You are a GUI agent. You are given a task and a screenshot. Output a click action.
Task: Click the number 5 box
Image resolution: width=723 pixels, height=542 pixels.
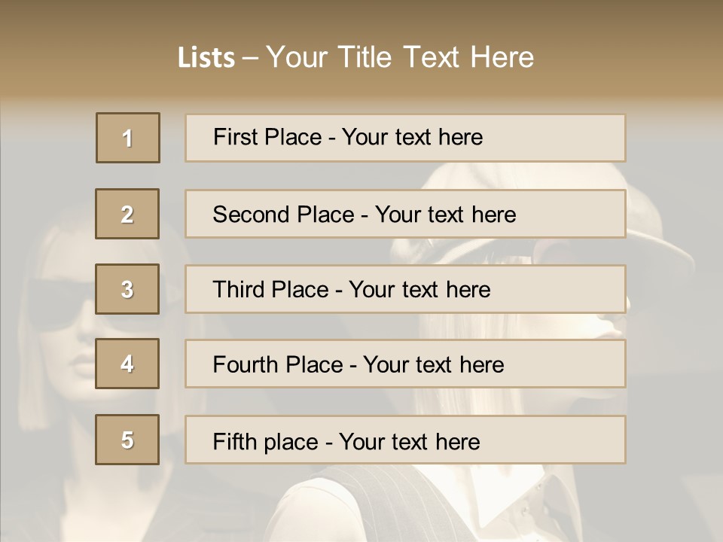coord(127,440)
